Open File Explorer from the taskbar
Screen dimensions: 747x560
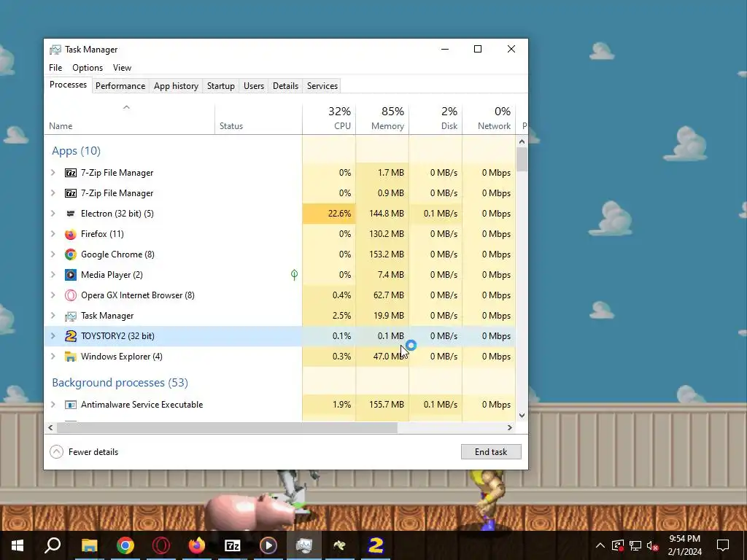(89, 545)
